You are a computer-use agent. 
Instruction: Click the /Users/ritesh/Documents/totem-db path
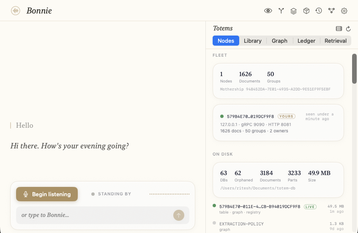click(x=258, y=188)
